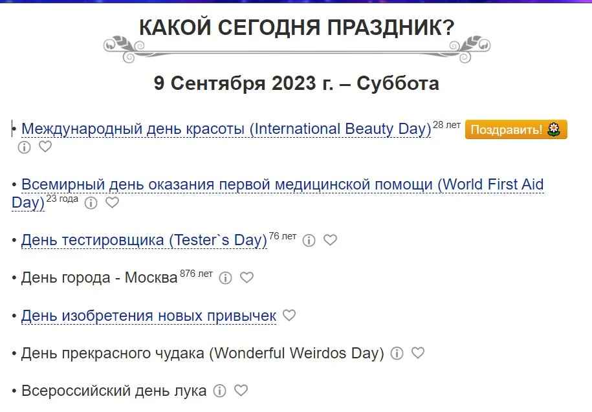Toggle the heart next to Всероссийский день лука
This screenshot has height=412, width=592.
pos(242,391)
